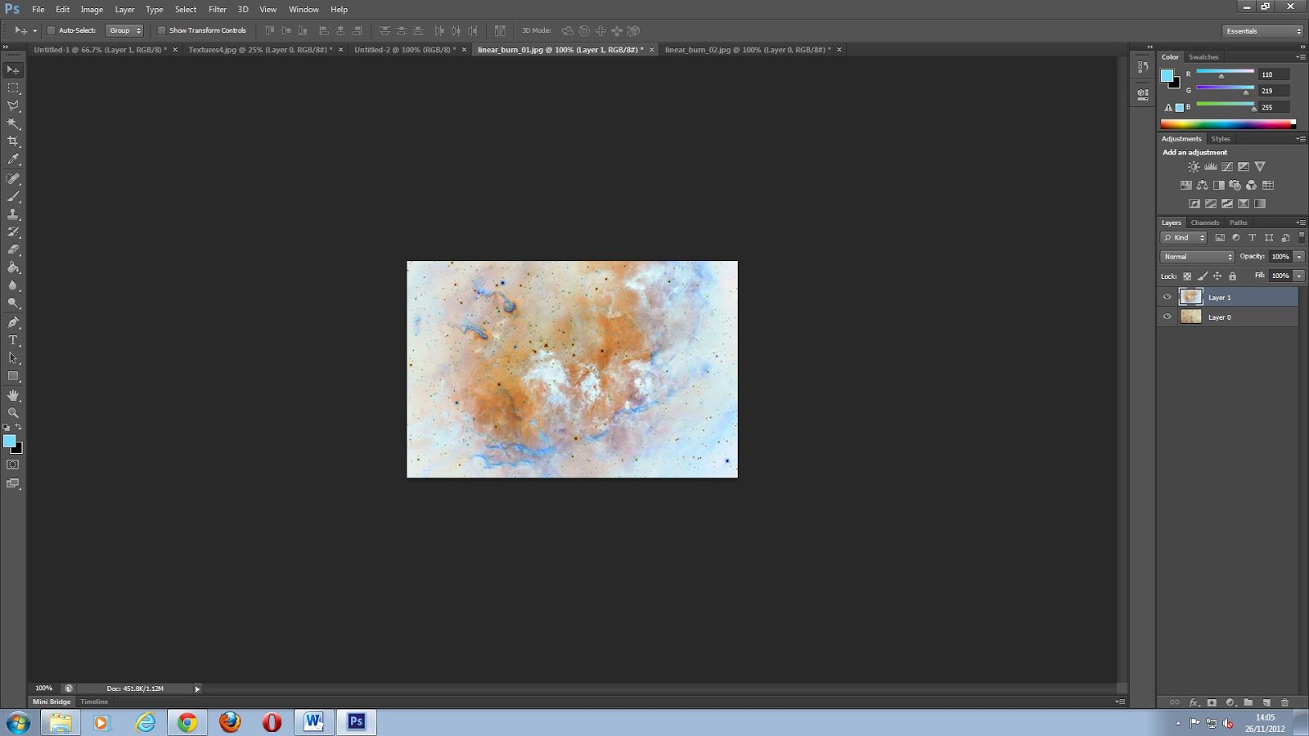Viewport: 1309px width, 736px height.
Task: Open Microsoft Word from the taskbar
Action: click(313, 722)
